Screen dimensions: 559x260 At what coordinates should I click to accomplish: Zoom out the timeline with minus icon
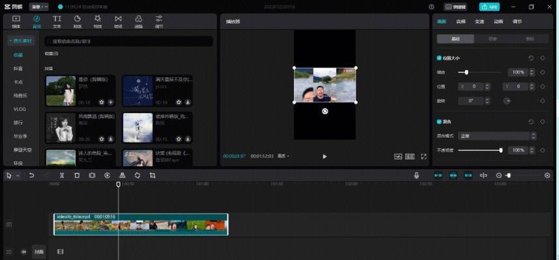coord(499,175)
